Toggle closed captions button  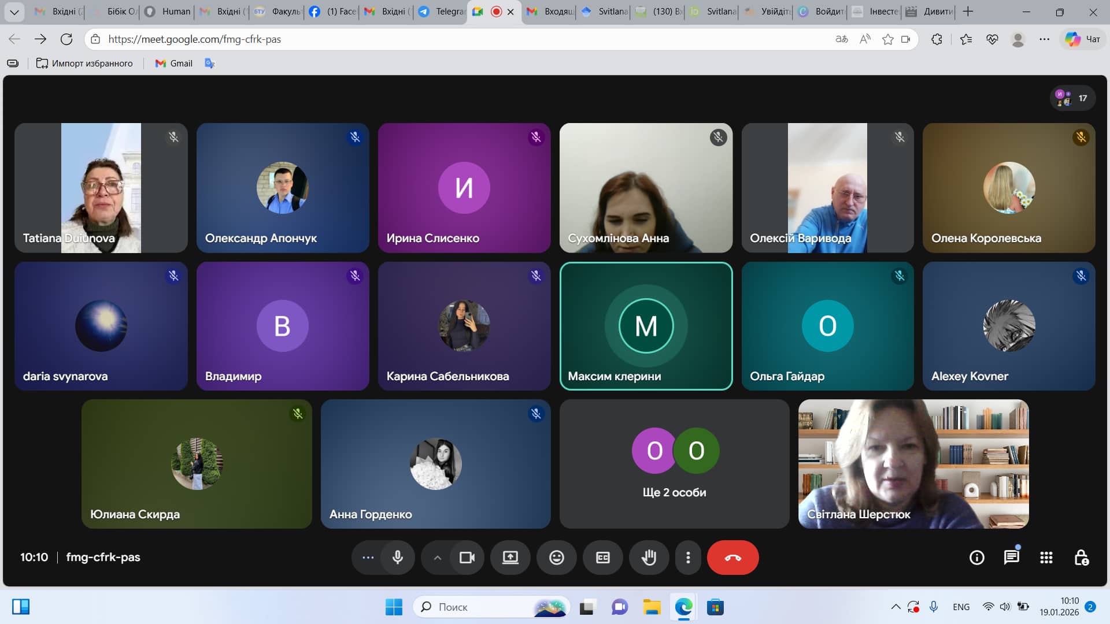(602, 558)
